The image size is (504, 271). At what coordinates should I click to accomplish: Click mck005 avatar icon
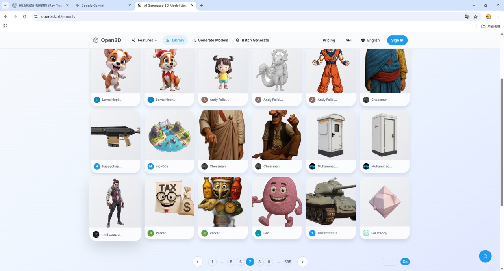(150, 166)
